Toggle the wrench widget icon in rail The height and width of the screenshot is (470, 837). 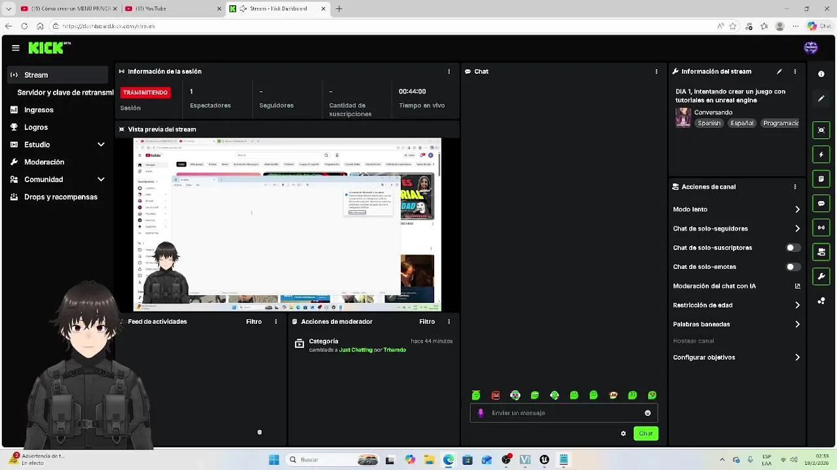coord(821,277)
